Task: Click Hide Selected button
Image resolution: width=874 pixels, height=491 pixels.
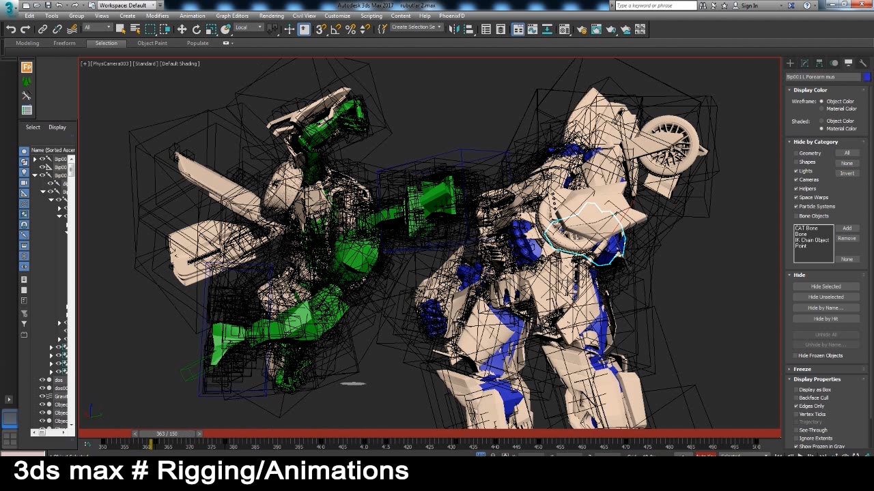Action: point(826,286)
